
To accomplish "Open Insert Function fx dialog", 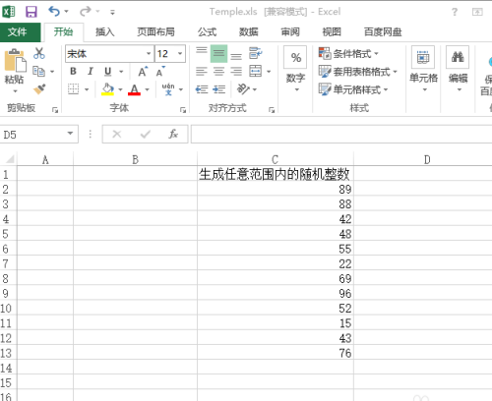I will click(x=173, y=134).
